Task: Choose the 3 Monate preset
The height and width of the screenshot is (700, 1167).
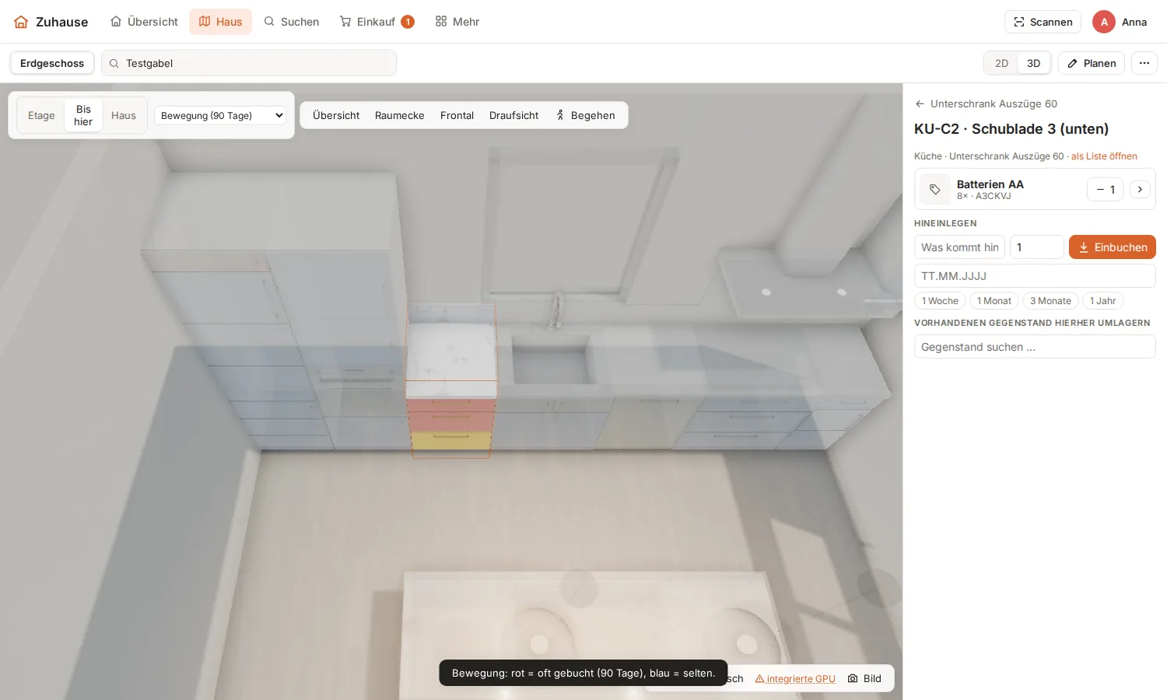Action: 1050,301
